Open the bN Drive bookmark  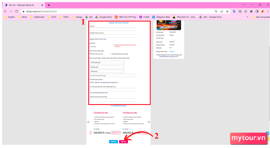[x=89, y=17]
